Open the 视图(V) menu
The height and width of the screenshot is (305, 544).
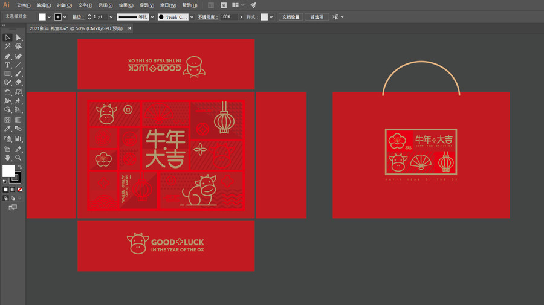147,5
